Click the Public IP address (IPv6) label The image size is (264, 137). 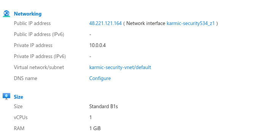[39, 35]
